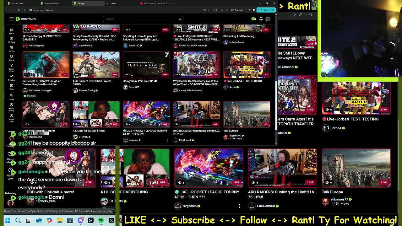Open the browser Assistant button

(237, 10)
